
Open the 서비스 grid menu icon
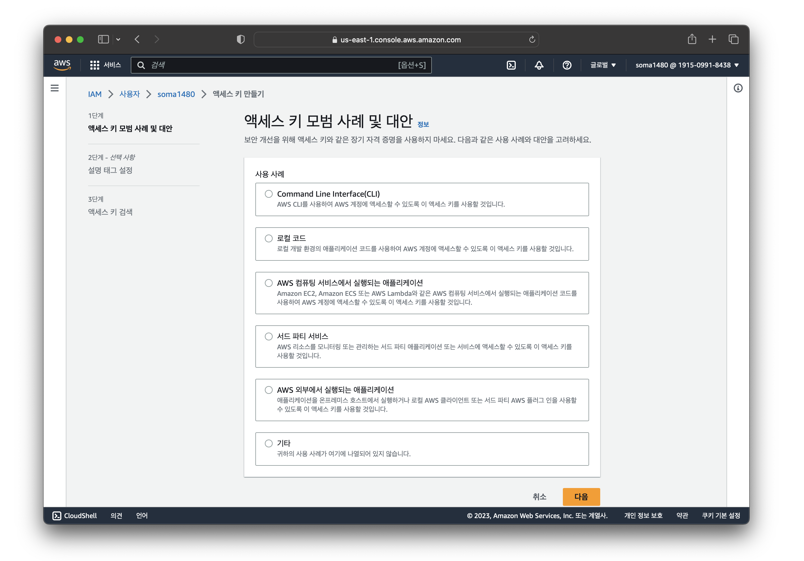pos(95,65)
